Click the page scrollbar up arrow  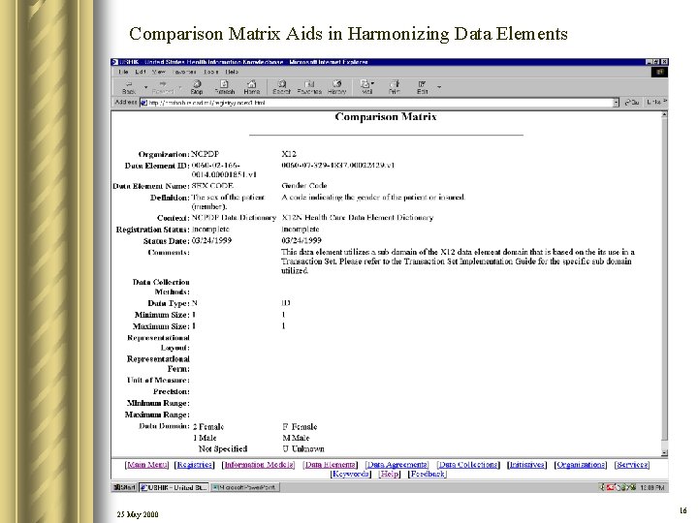point(664,114)
